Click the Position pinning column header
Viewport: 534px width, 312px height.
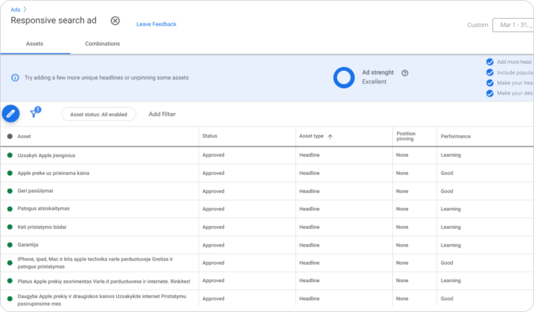[405, 136]
